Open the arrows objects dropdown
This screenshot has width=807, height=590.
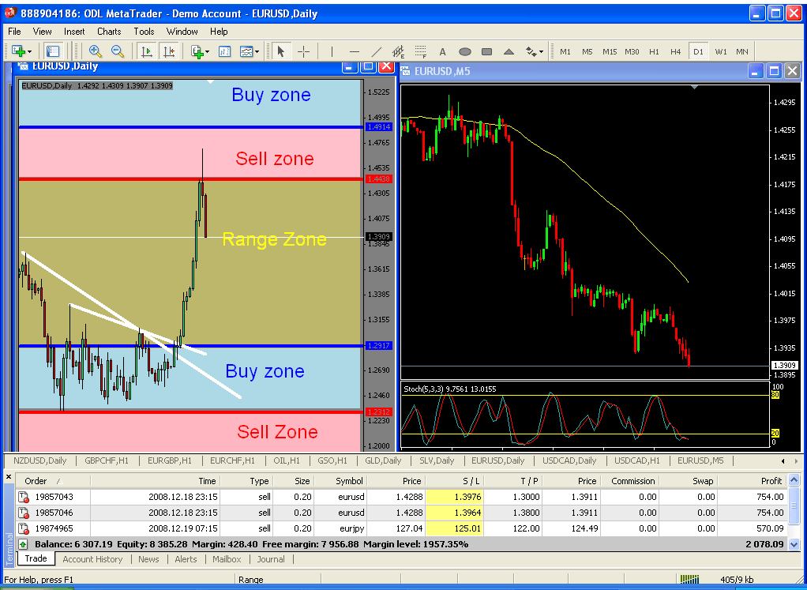541,51
